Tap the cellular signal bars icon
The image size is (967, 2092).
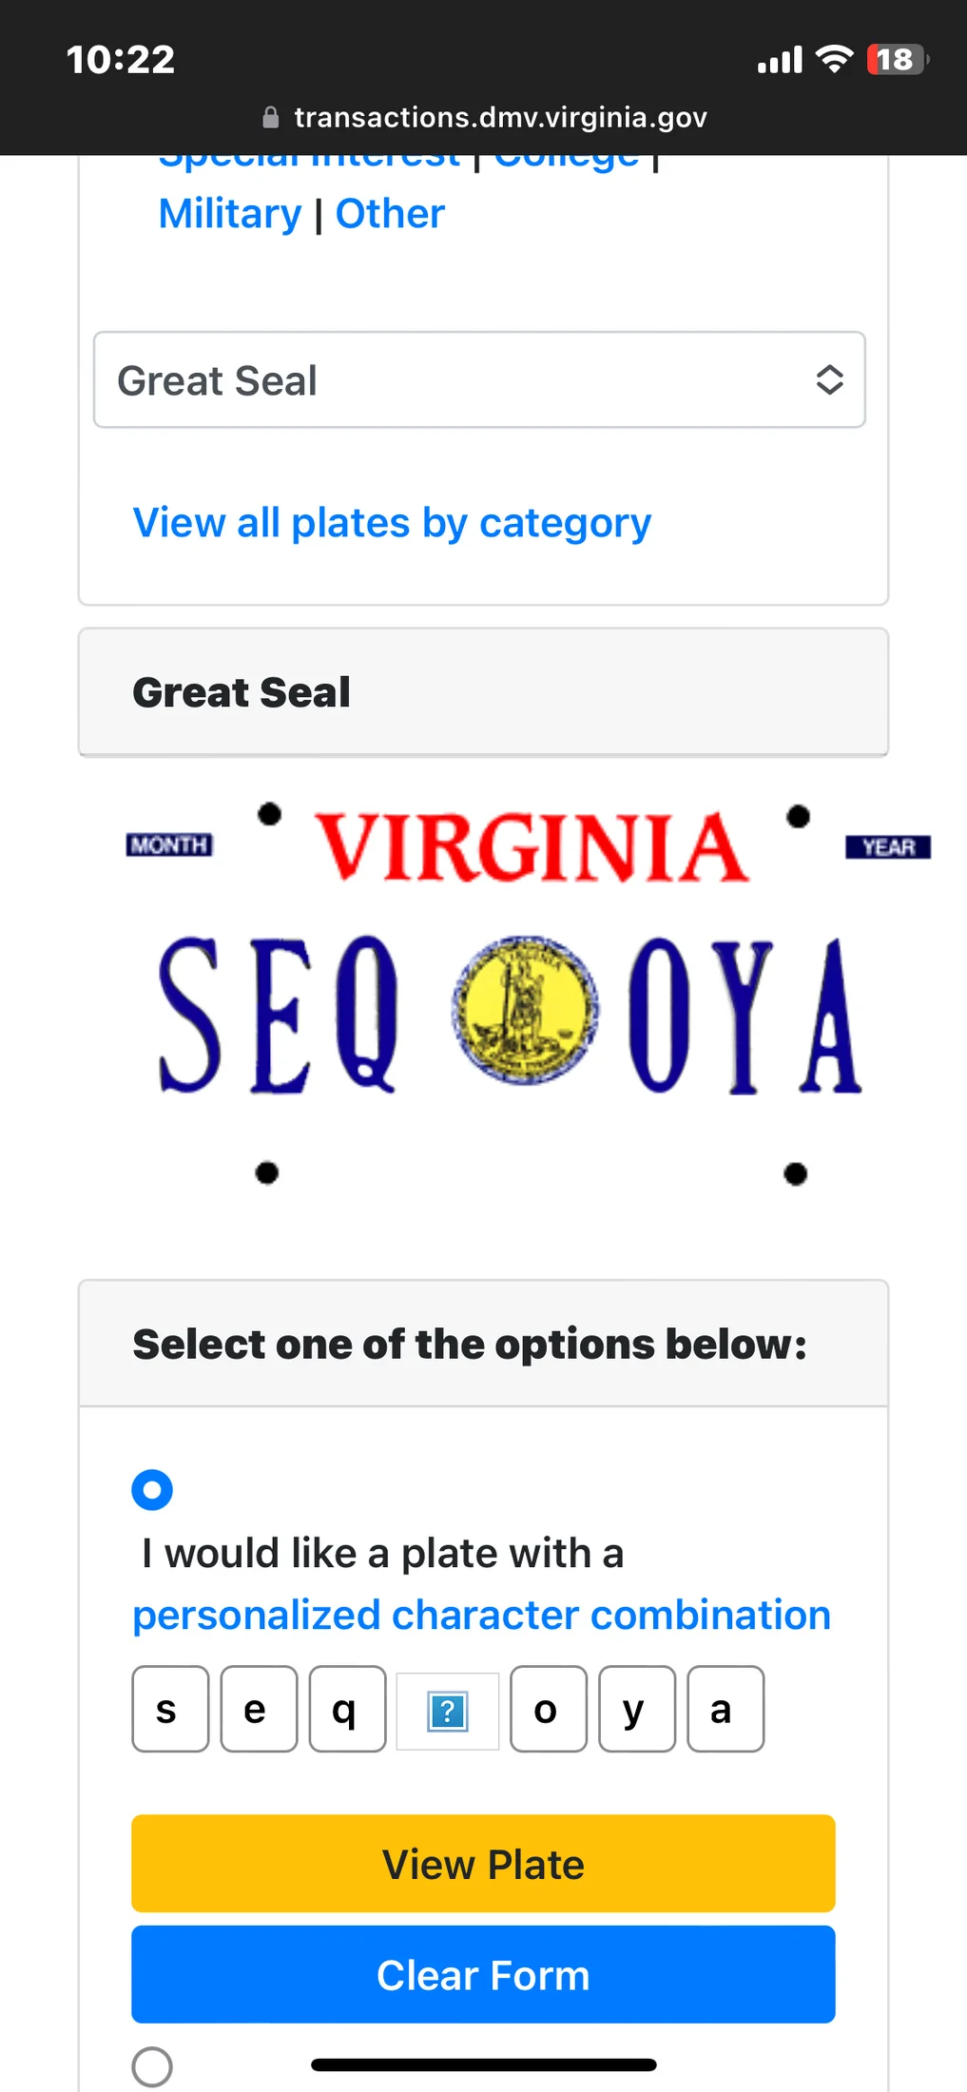point(780,60)
